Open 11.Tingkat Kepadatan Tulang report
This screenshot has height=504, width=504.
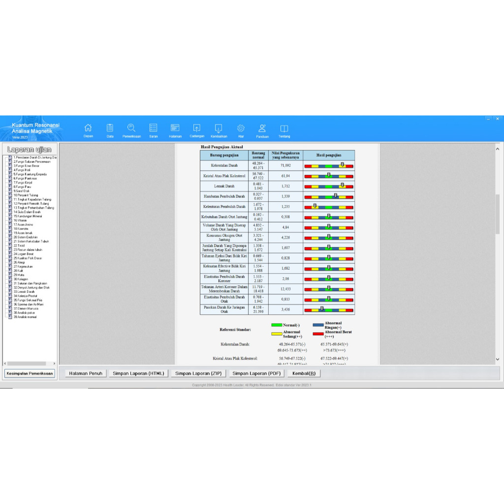(x=32, y=199)
